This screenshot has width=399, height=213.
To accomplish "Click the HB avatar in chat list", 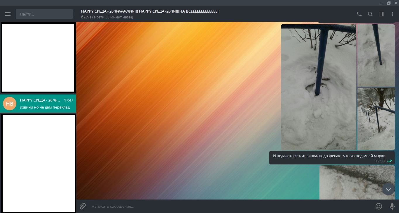I will [10, 104].
